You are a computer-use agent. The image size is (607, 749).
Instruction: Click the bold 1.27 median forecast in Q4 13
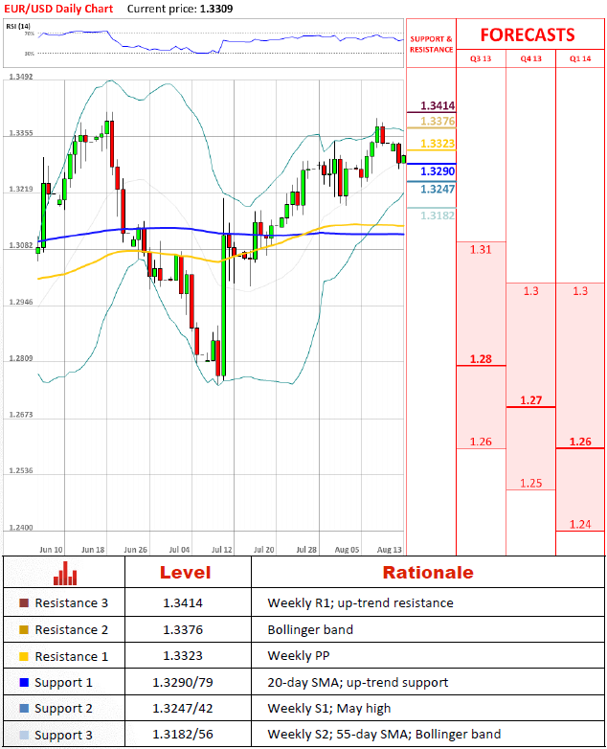[530, 400]
